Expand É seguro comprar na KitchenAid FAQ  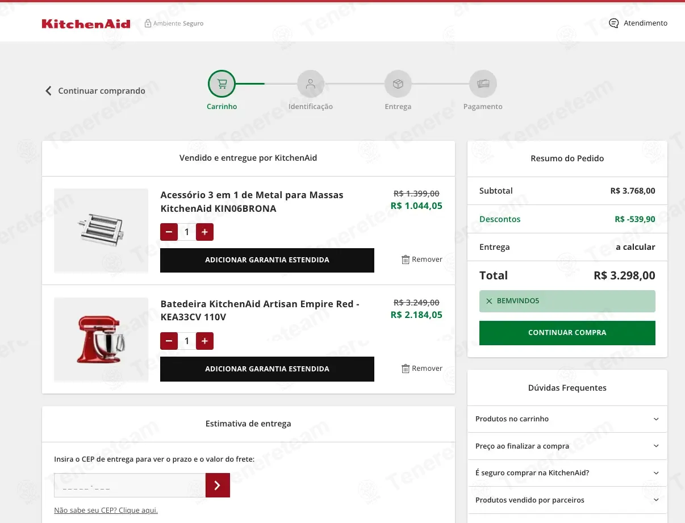567,473
